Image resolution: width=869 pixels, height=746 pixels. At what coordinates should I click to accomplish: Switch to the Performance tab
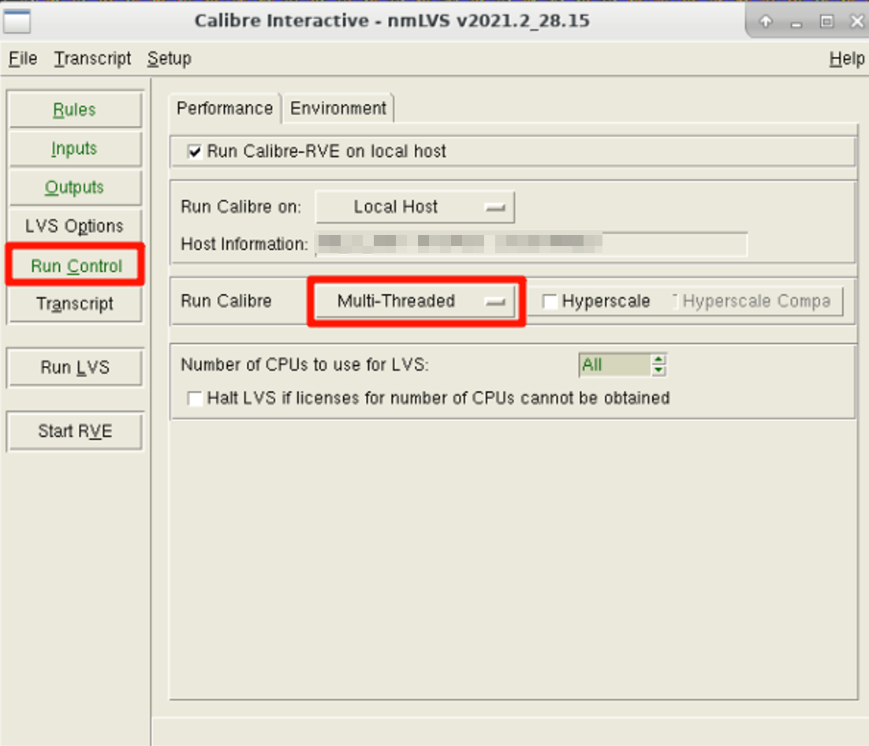(x=225, y=108)
